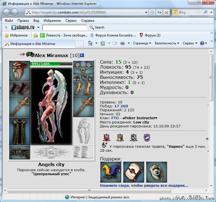Open the Форум Кланов Escuadra favorite link
Viewport: 216px width, 202px height.
113,36
